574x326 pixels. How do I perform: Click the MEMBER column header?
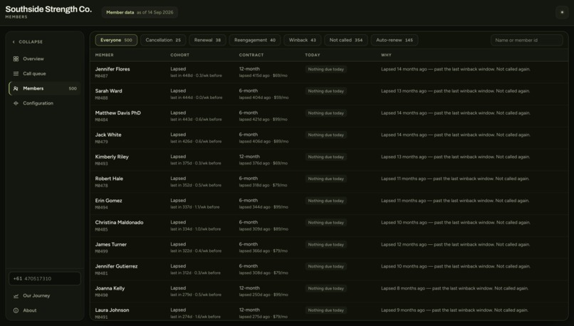click(104, 55)
